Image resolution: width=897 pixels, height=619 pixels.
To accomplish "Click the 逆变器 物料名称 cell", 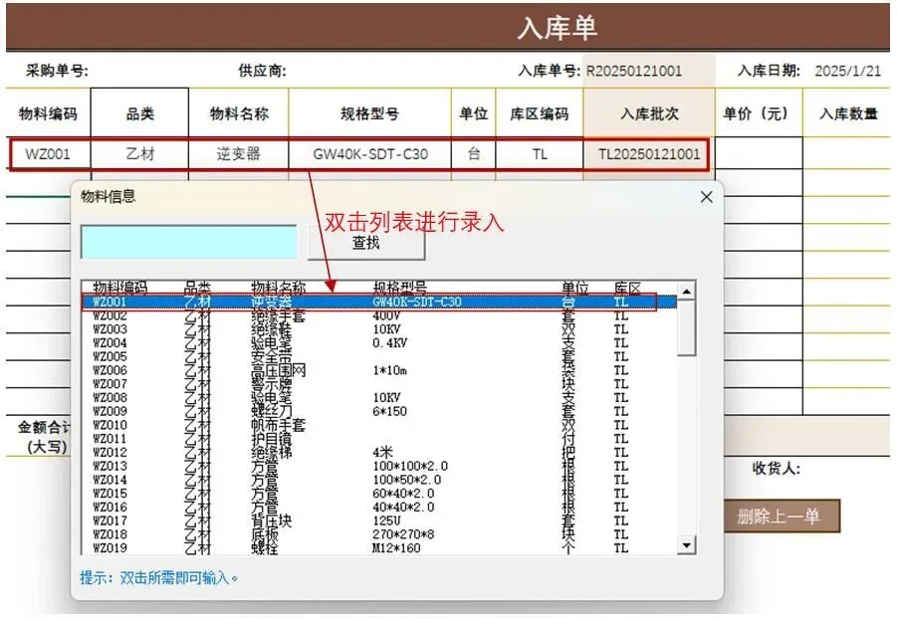I will tap(239, 154).
